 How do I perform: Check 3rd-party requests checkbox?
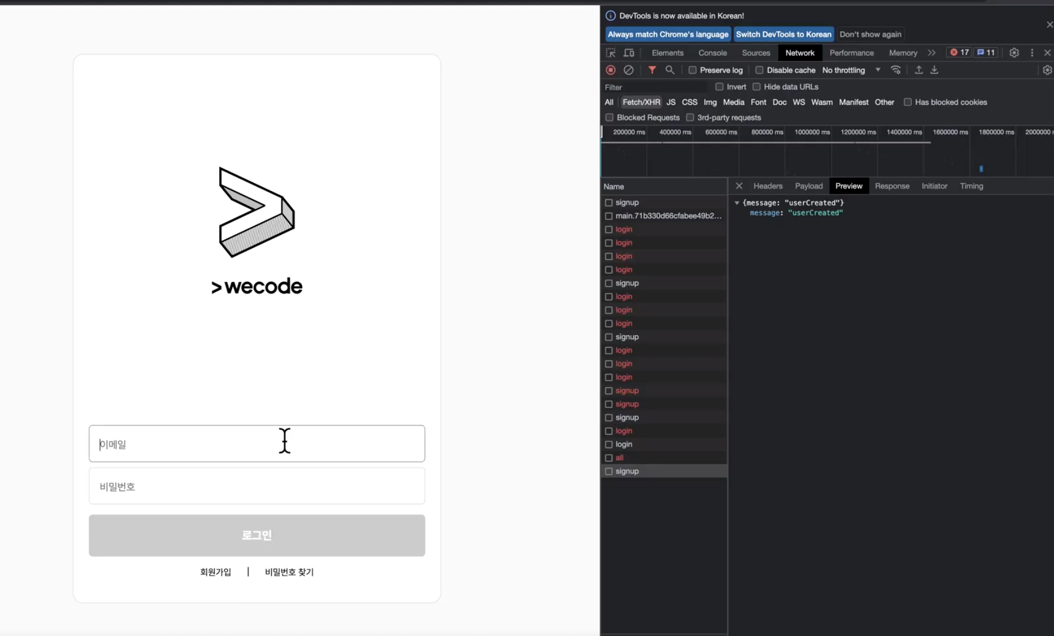pos(690,117)
